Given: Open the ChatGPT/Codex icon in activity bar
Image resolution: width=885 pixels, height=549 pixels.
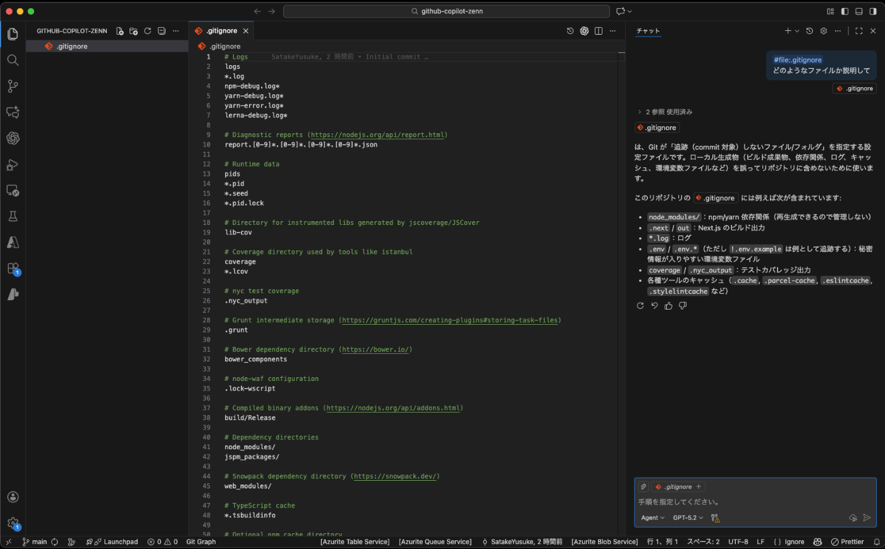Looking at the screenshot, I should (13, 138).
